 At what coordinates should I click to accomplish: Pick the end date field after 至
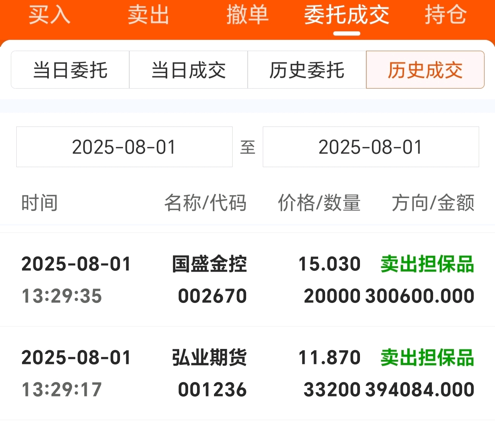tap(371, 147)
